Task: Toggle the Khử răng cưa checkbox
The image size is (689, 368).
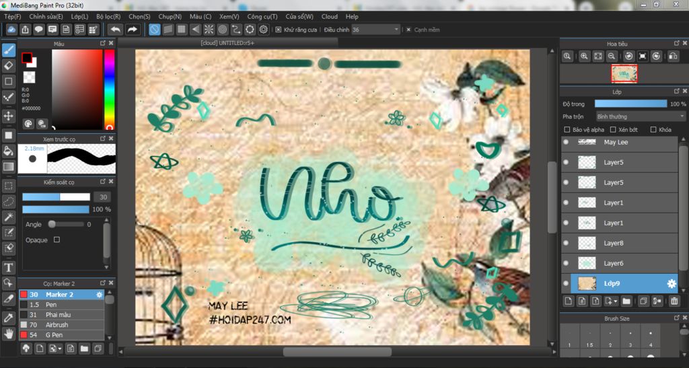Action: 278,30
